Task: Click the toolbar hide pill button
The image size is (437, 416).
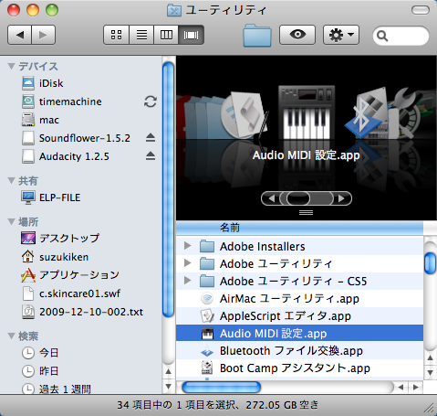Action: (x=421, y=10)
